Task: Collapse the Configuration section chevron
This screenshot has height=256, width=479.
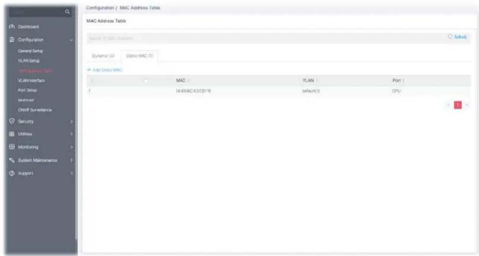Action: tap(71, 40)
